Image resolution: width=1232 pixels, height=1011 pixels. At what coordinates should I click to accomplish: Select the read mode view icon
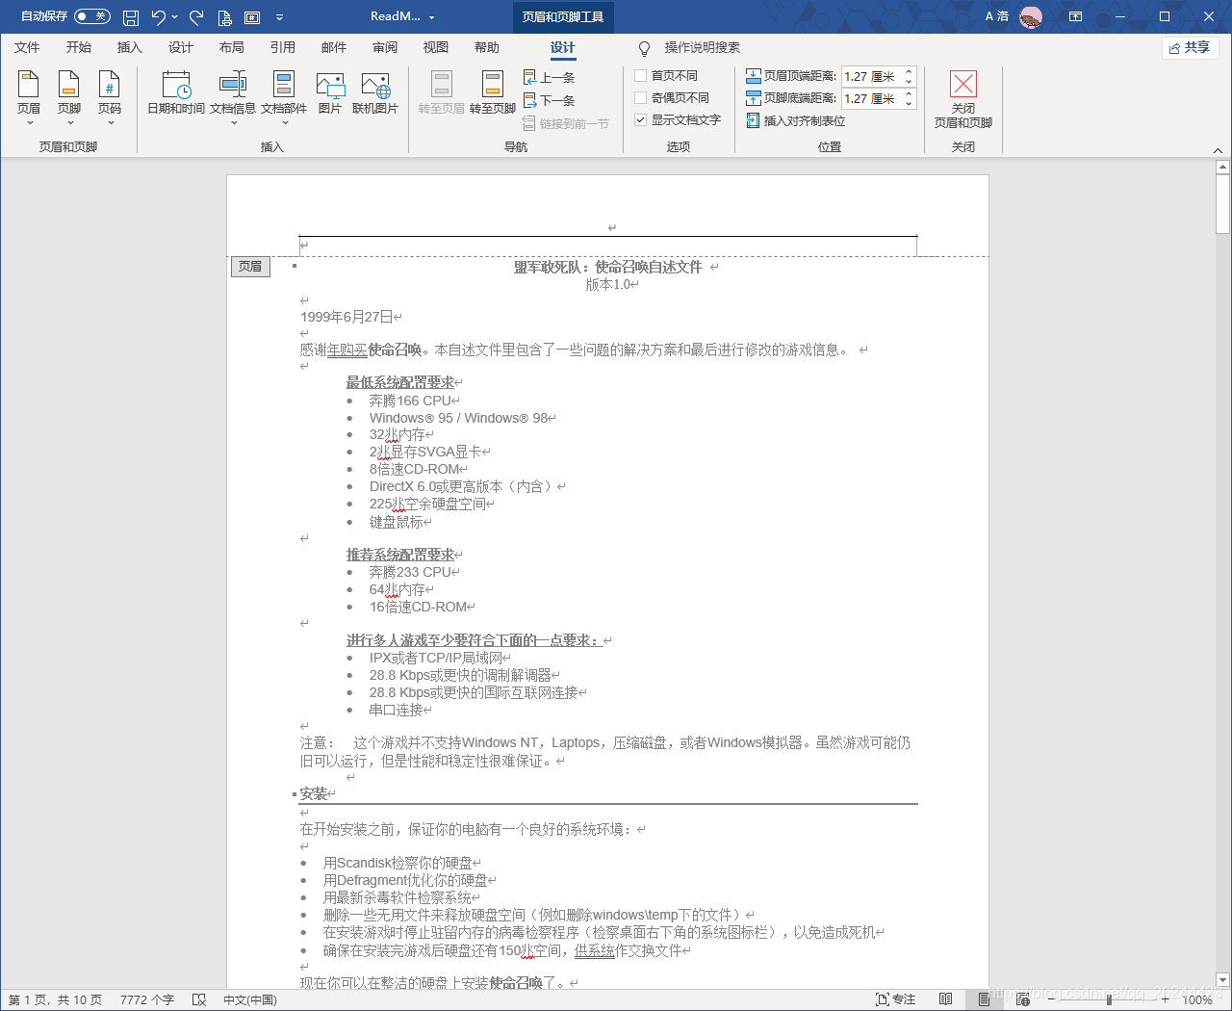coord(946,999)
